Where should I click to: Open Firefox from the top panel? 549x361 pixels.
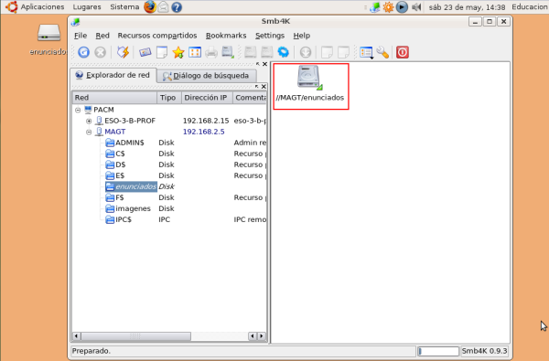pyautogui.click(x=149, y=6)
